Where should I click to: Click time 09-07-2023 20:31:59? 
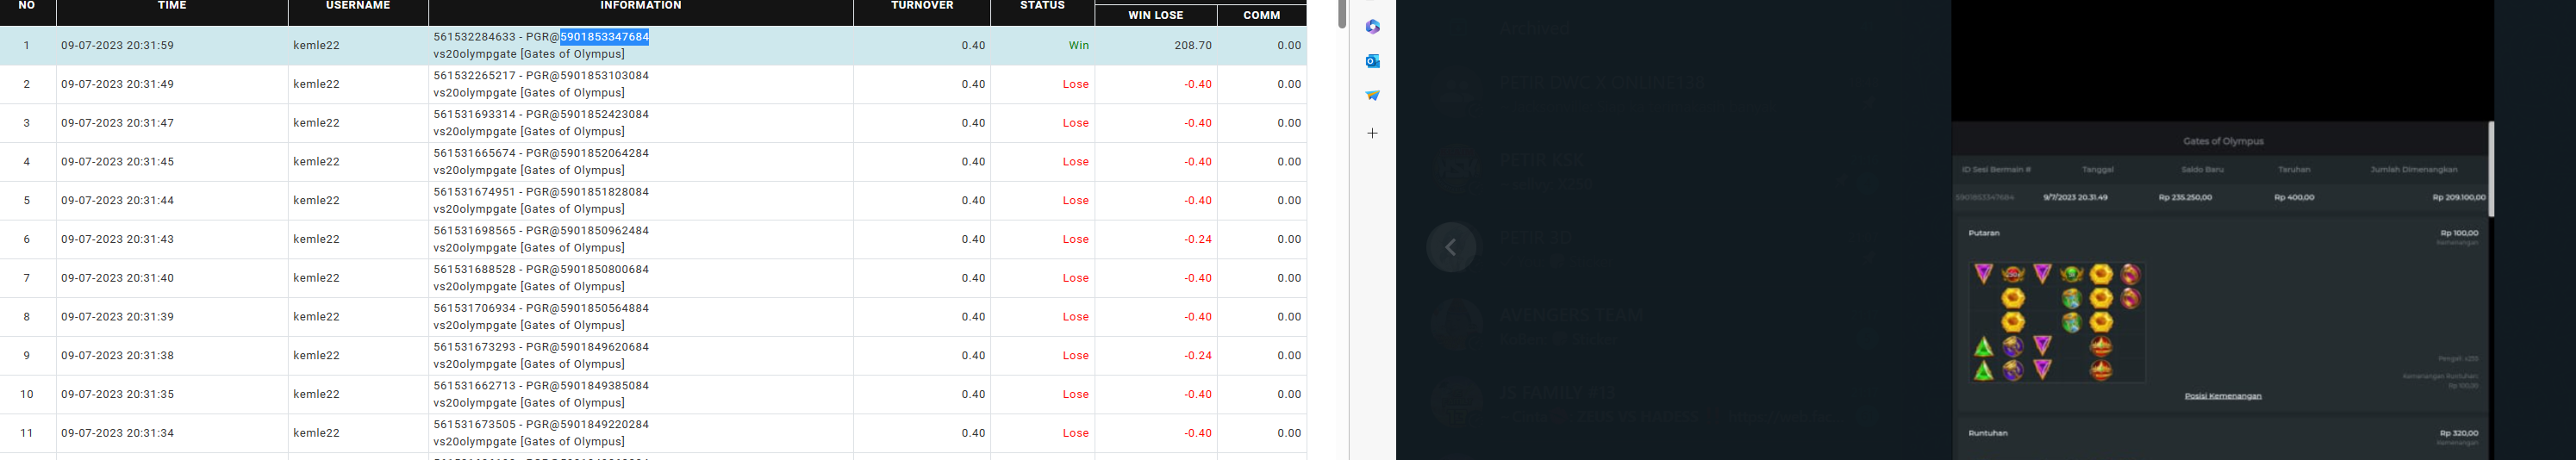click(x=117, y=45)
